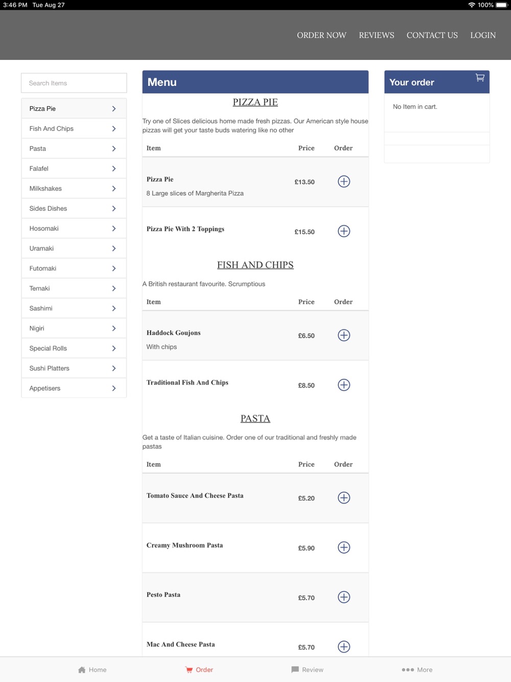The image size is (511, 682).
Task: Expand the Sushi Platters category chevron
Action: pyautogui.click(x=114, y=369)
